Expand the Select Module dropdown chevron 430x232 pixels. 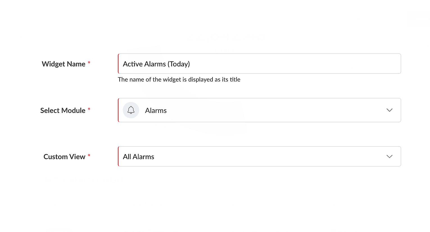pos(389,110)
